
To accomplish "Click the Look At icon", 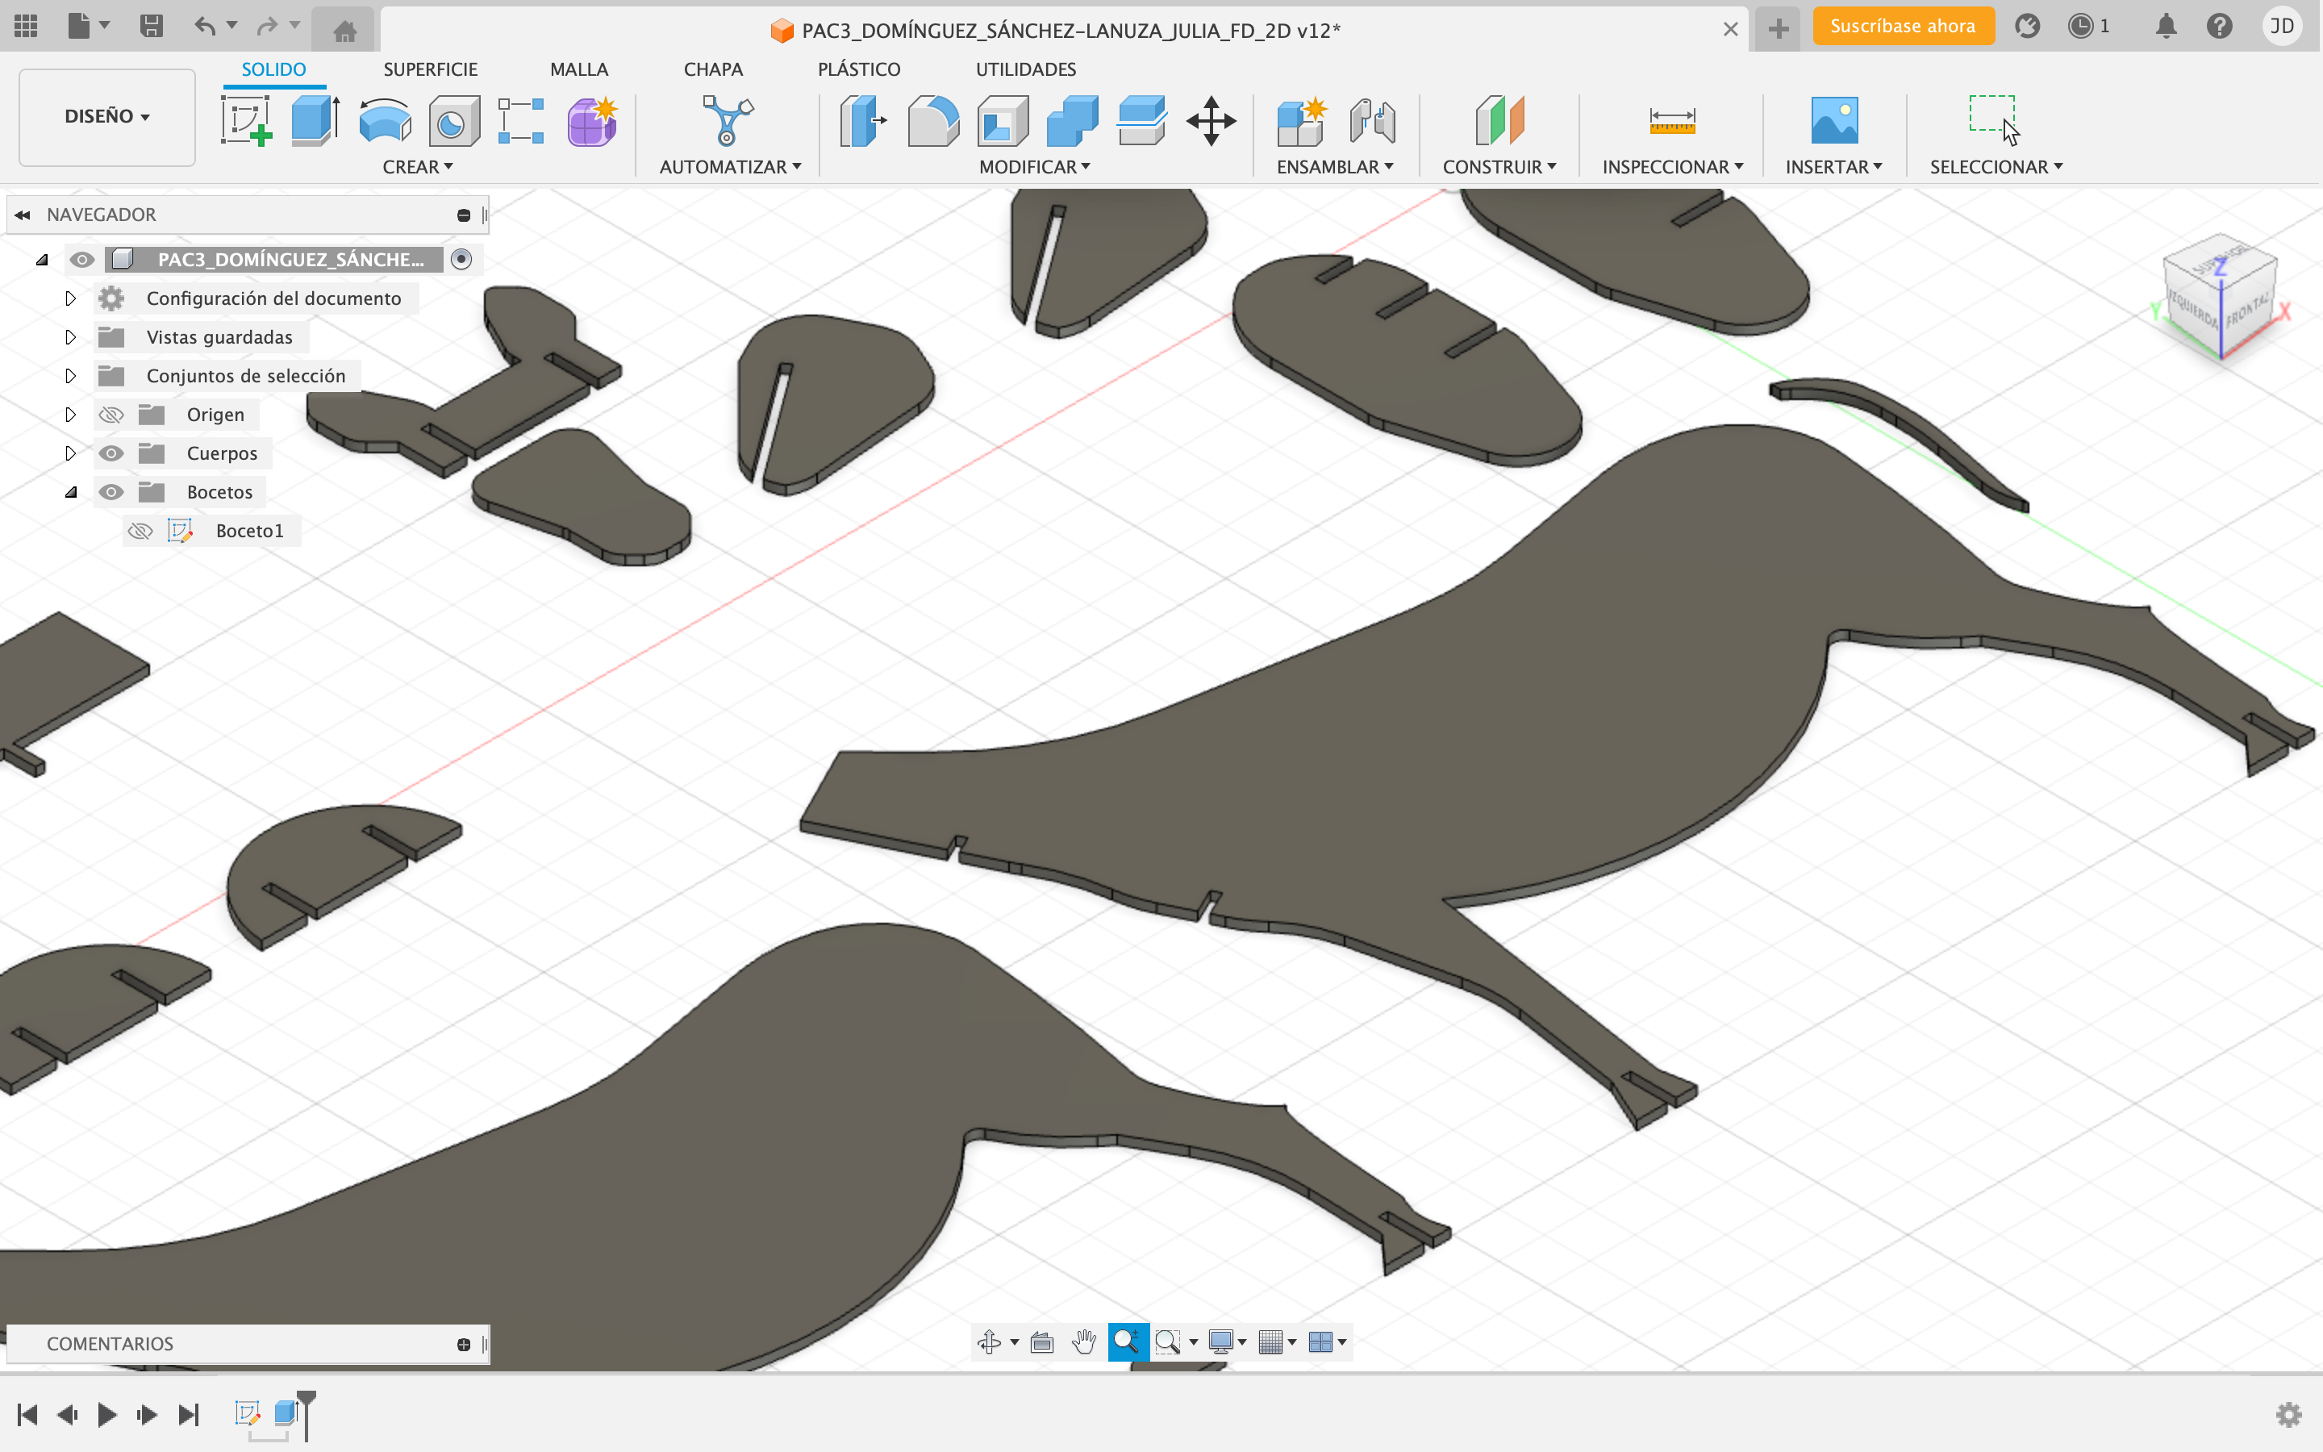I will [x=1042, y=1341].
